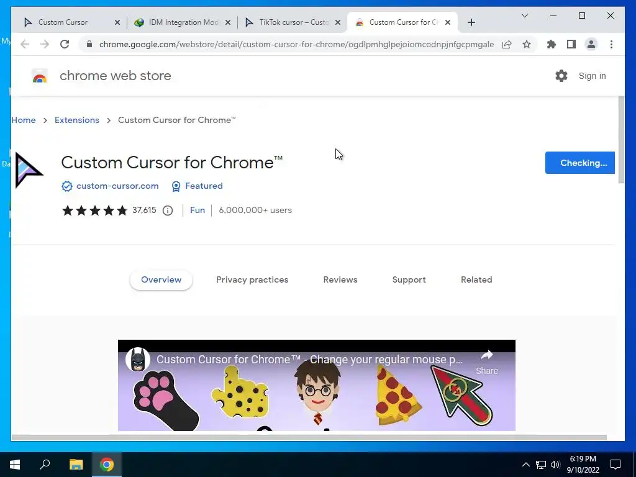636x477 pixels.
Task: Open the Chrome three-dot menu
Action: 611,44
